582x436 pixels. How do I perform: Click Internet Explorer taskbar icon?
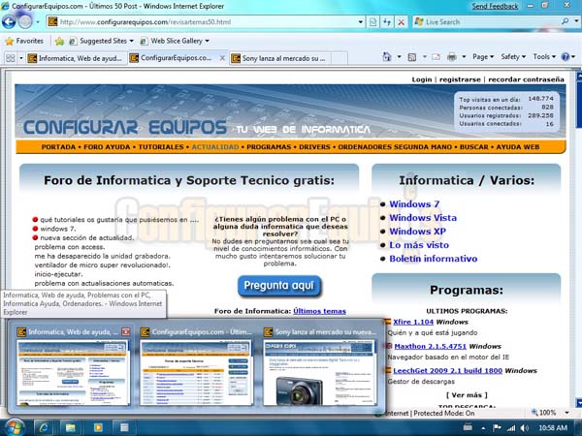tap(45, 428)
